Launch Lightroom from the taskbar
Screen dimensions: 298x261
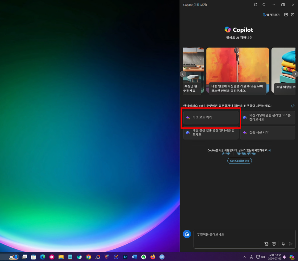(125, 257)
